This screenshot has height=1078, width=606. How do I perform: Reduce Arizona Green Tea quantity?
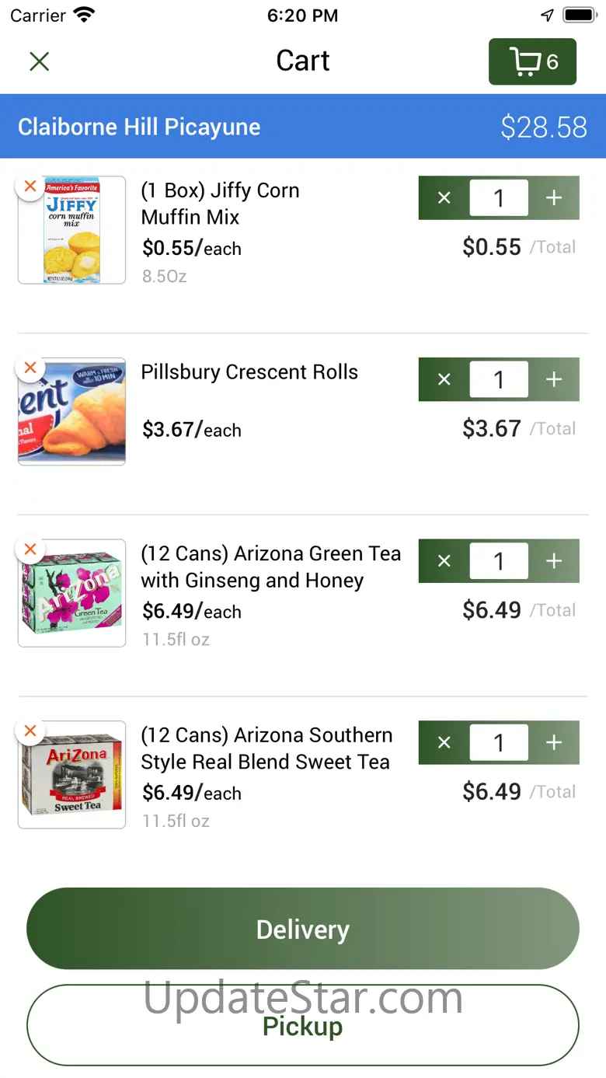(444, 561)
